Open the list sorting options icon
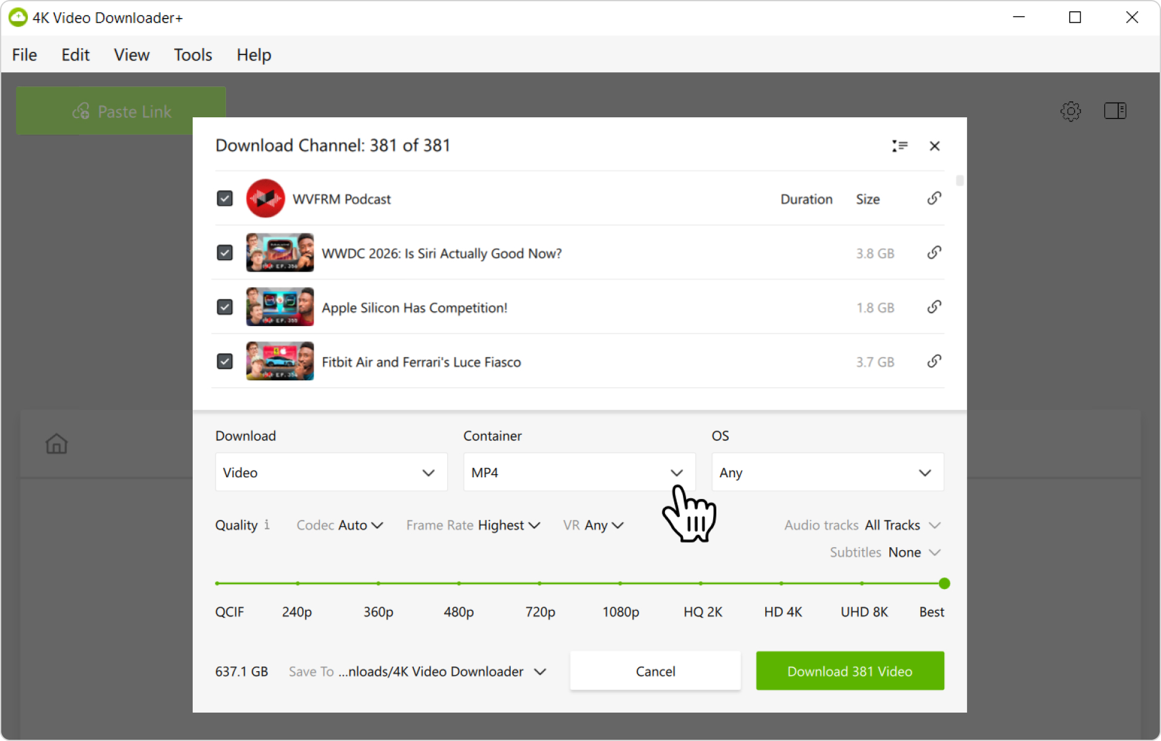Image resolution: width=1161 pixels, height=741 pixels. pyautogui.click(x=899, y=146)
